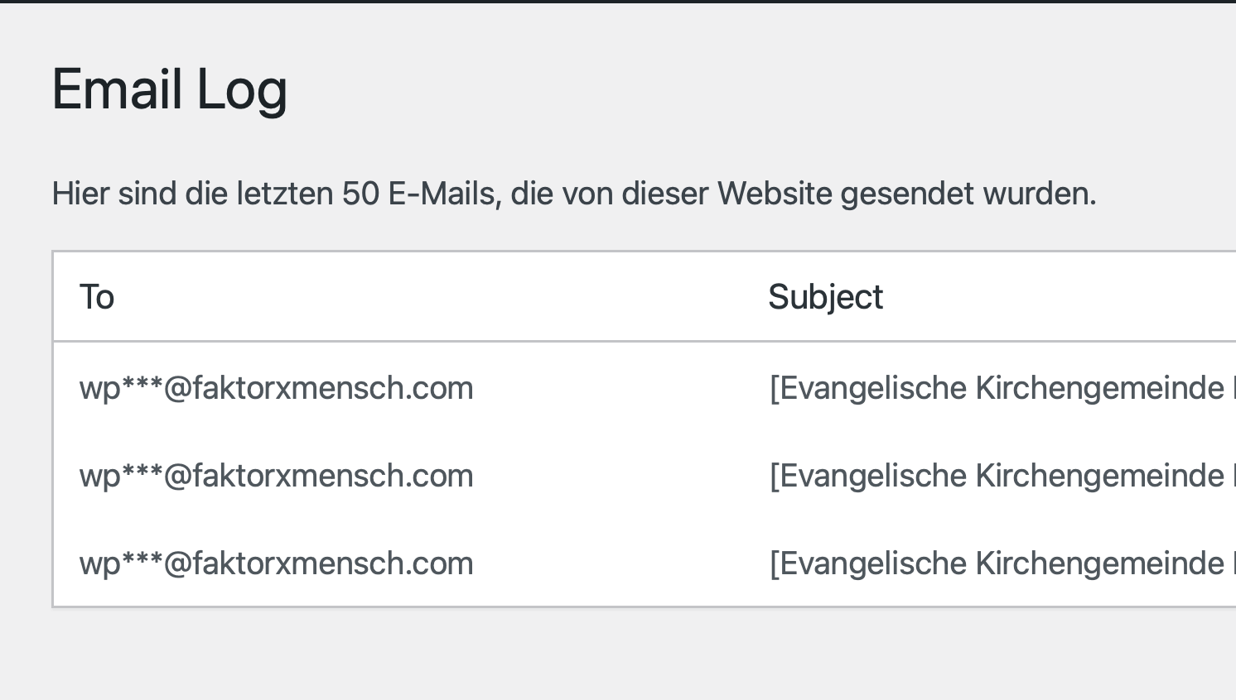Select the first wp***@faktorxmensch.com email entry

(277, 387)
